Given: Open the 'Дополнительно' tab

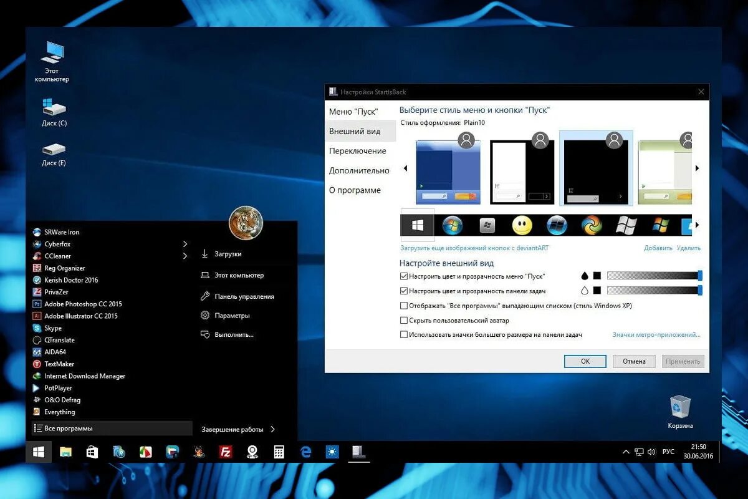Looking at the screenshot, I should (359, 170).
